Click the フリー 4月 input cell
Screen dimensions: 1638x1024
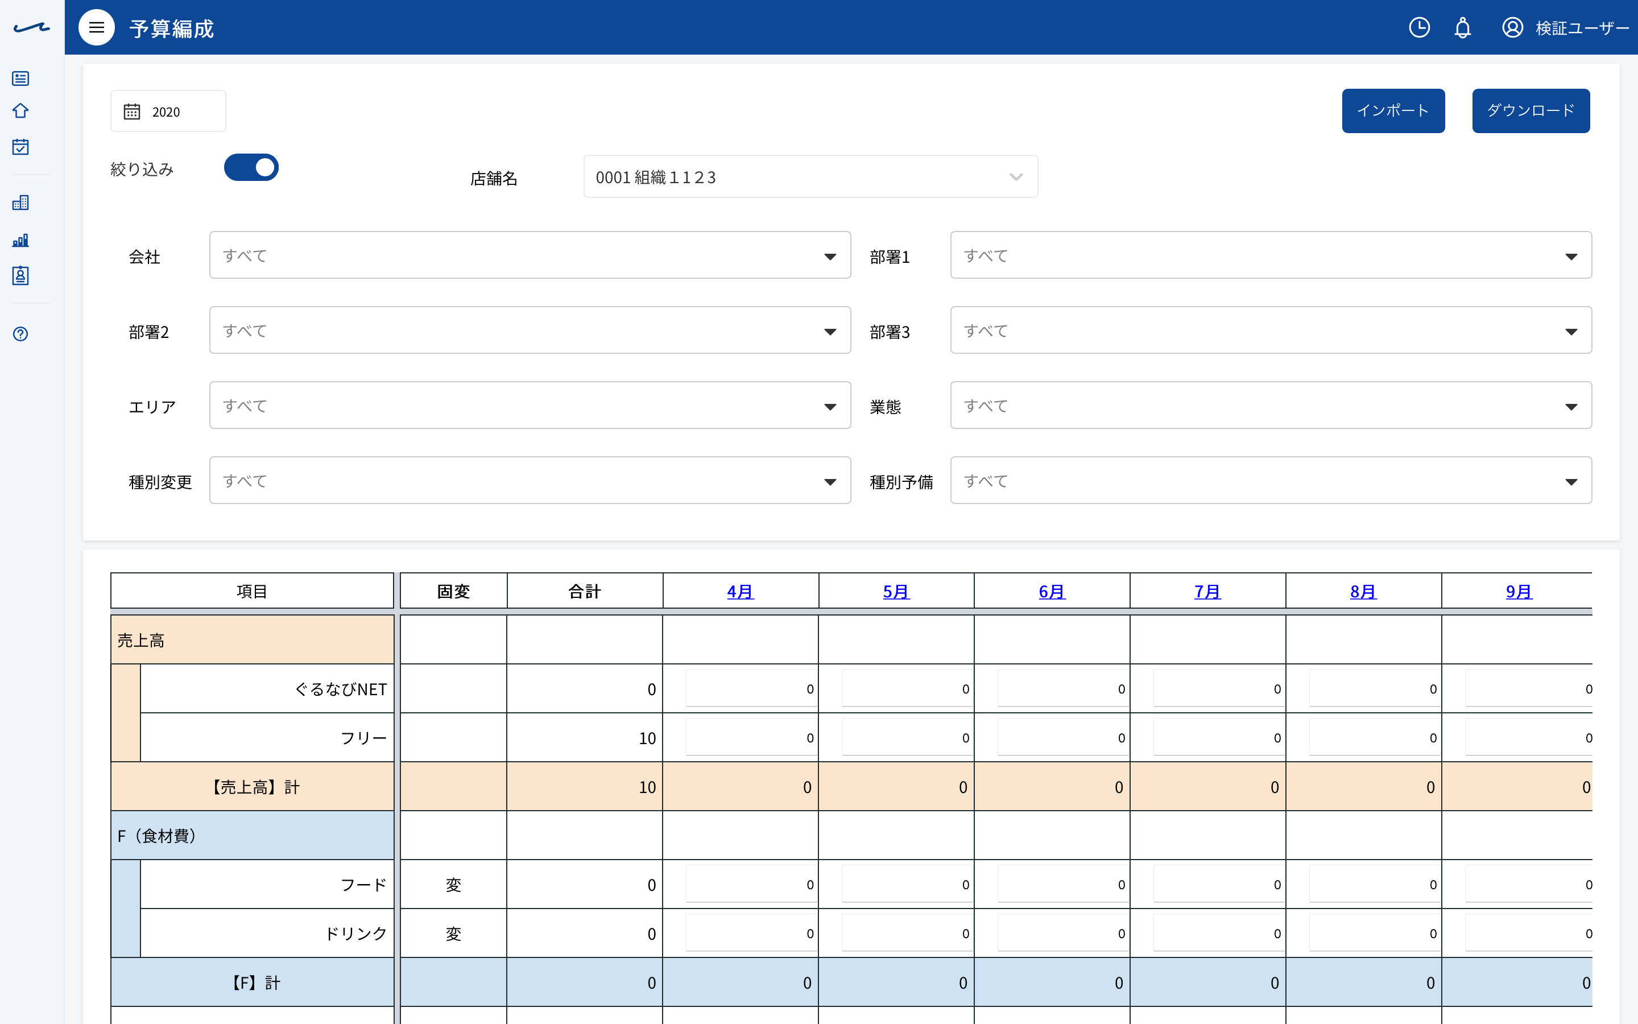(751, 737)
